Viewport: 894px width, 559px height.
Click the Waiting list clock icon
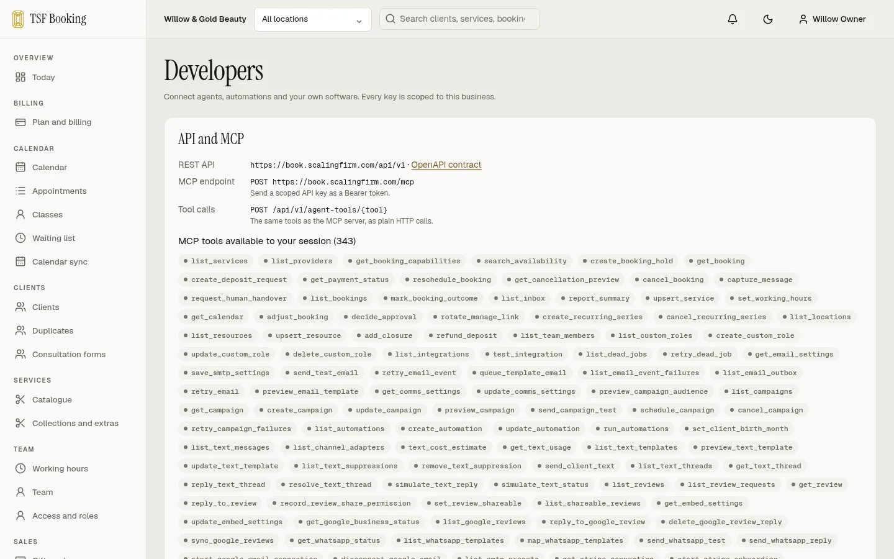click(20, 239)
